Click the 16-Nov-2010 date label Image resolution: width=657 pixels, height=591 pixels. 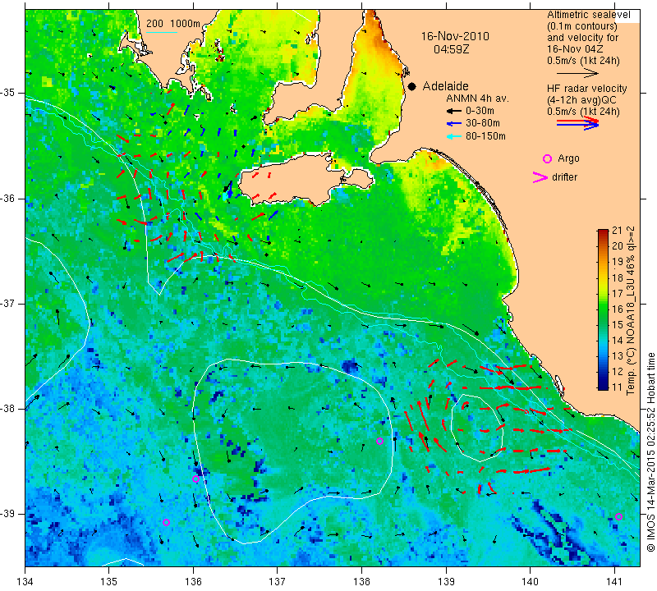pyautogui.click(x=455, y=36)
